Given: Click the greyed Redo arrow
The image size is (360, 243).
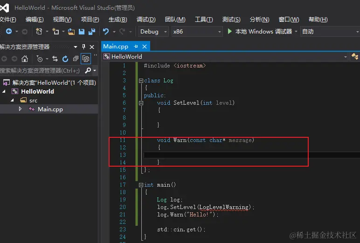Looking at the screenshot, I should click(x=122, y=31).
